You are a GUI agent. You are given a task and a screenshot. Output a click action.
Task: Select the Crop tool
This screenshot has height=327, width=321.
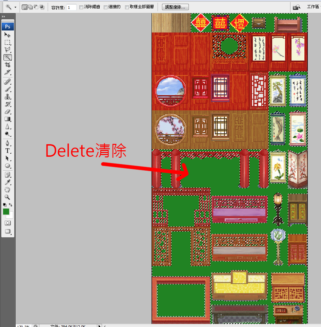(x=7, y=65)
